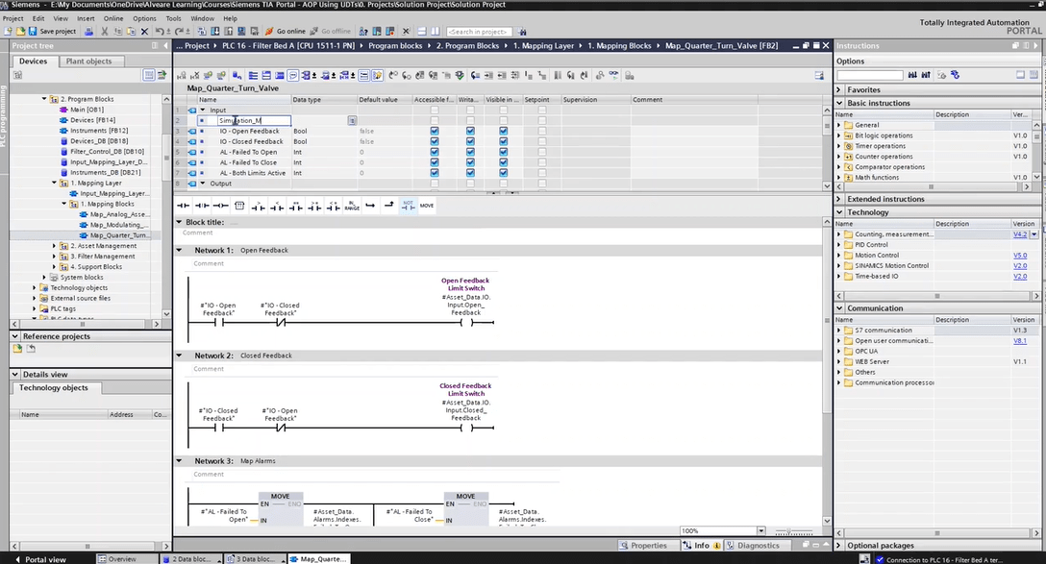The image size is (1046, 564).
Task: Expand the Favorites section in Instructions
Action: pyautogui.click(x=840, y=89)
